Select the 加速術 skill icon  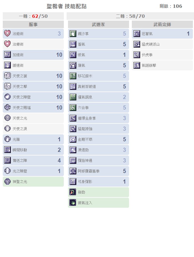pos(7,55)
